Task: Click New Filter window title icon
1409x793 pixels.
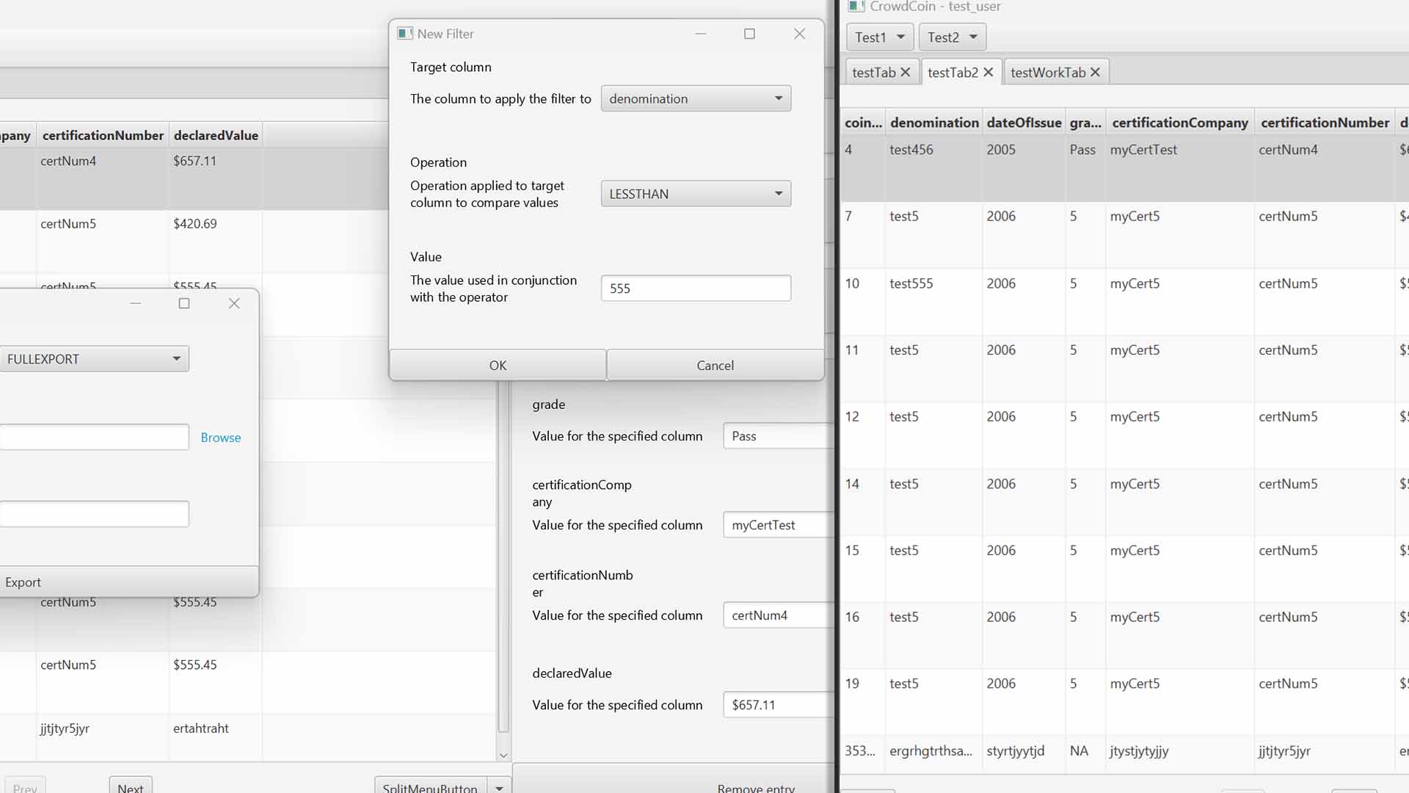Action: (x=404, y=34)
